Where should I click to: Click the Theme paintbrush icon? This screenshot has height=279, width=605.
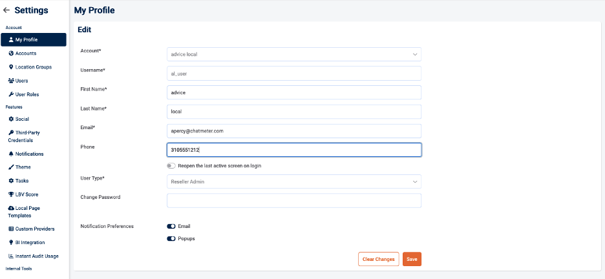[11, 167]
